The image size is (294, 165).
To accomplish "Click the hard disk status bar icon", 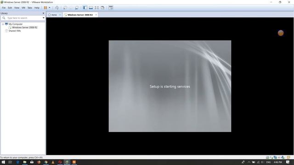I will pyautogui.click(x=267, y=157).
